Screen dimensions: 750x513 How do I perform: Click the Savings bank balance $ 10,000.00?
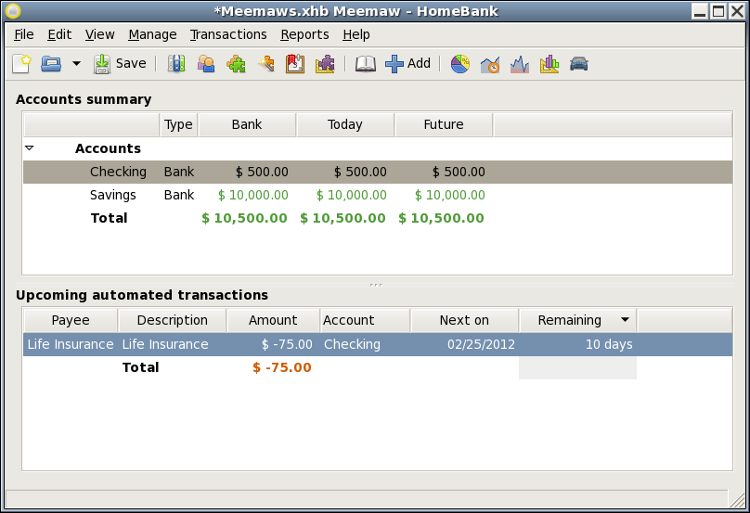pos(253,195)
